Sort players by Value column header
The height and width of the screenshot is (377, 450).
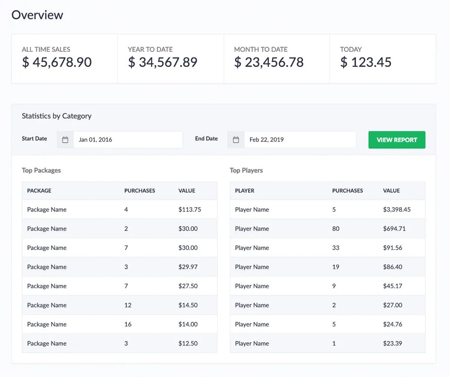(x=391, y=191)
